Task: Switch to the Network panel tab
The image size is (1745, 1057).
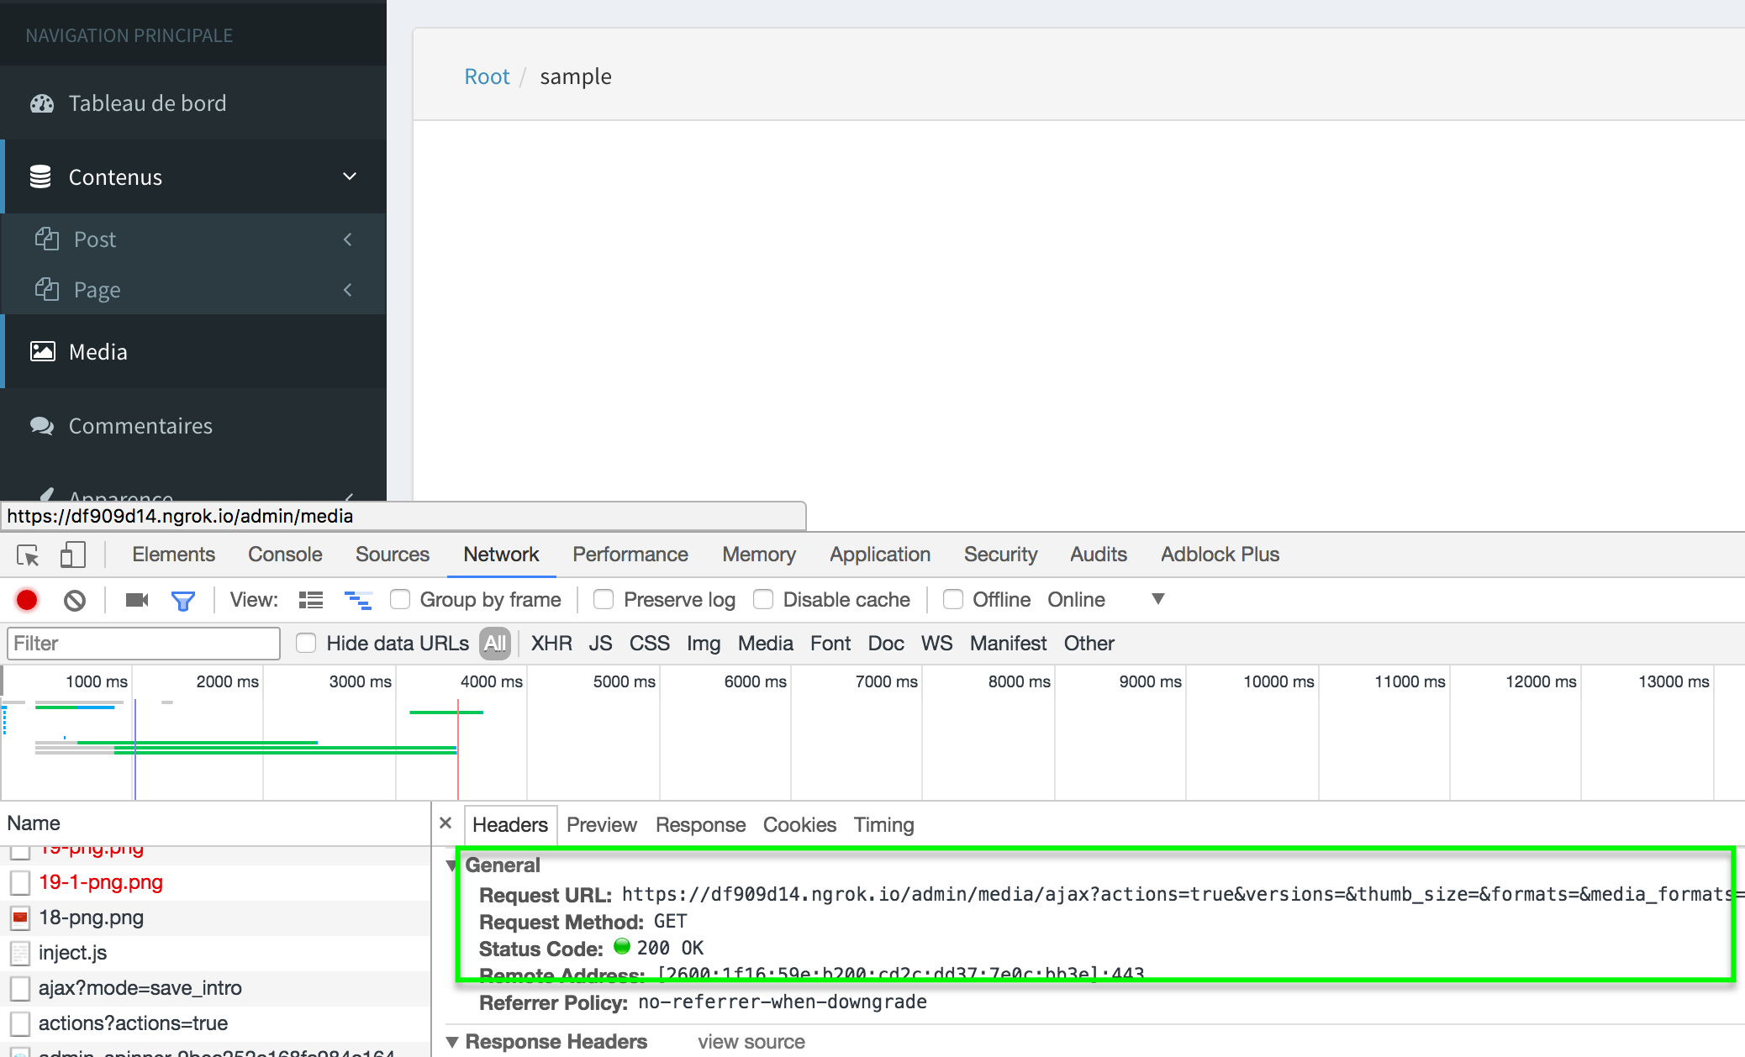Action: pyautogui.click(x=501, y=554)
